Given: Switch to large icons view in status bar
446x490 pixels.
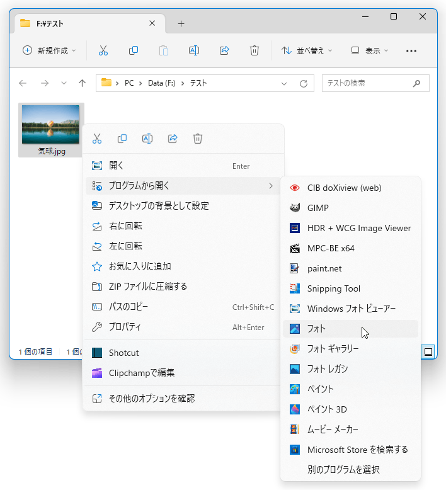Looking at the screenshot, I should pos(428,351).
